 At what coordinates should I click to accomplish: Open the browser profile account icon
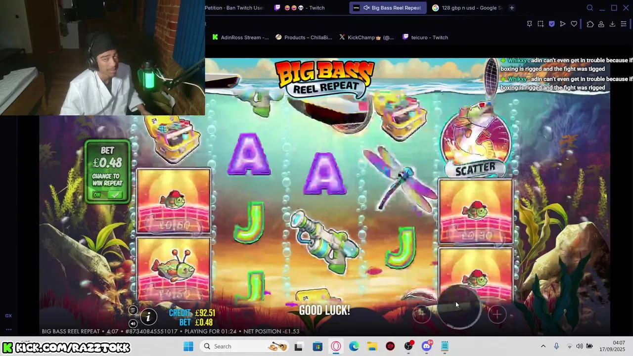point(601,24)
